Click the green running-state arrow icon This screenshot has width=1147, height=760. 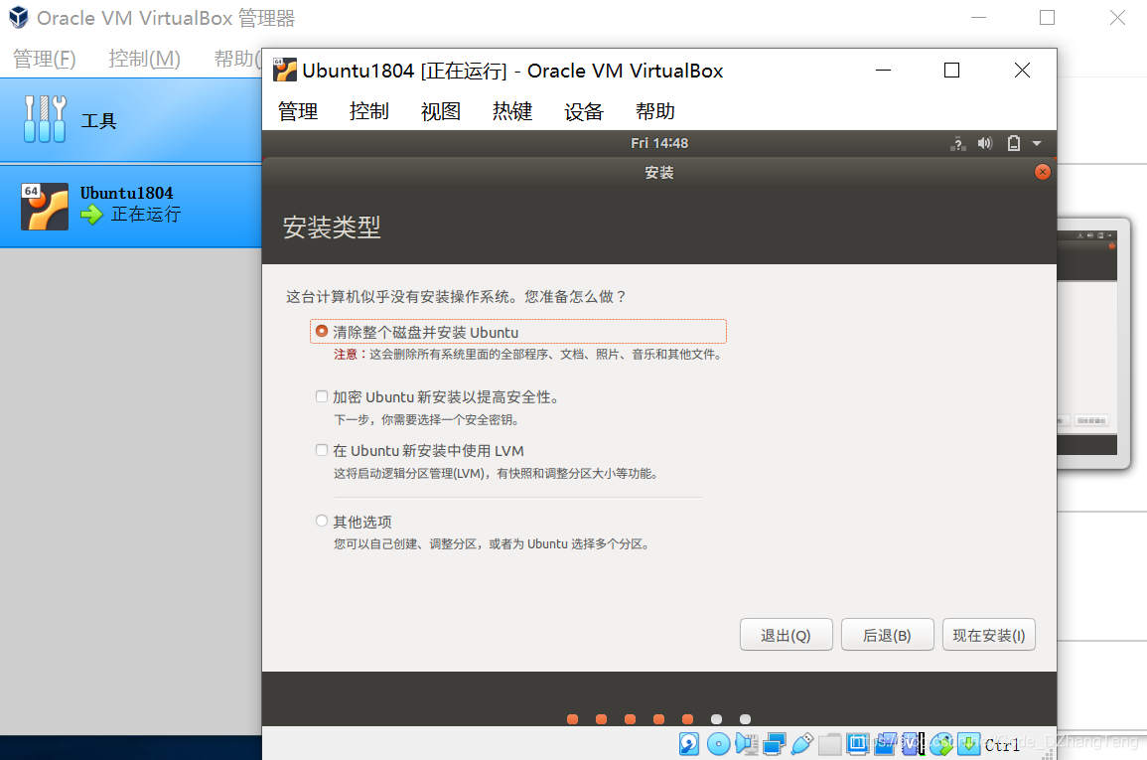(92, 215)
